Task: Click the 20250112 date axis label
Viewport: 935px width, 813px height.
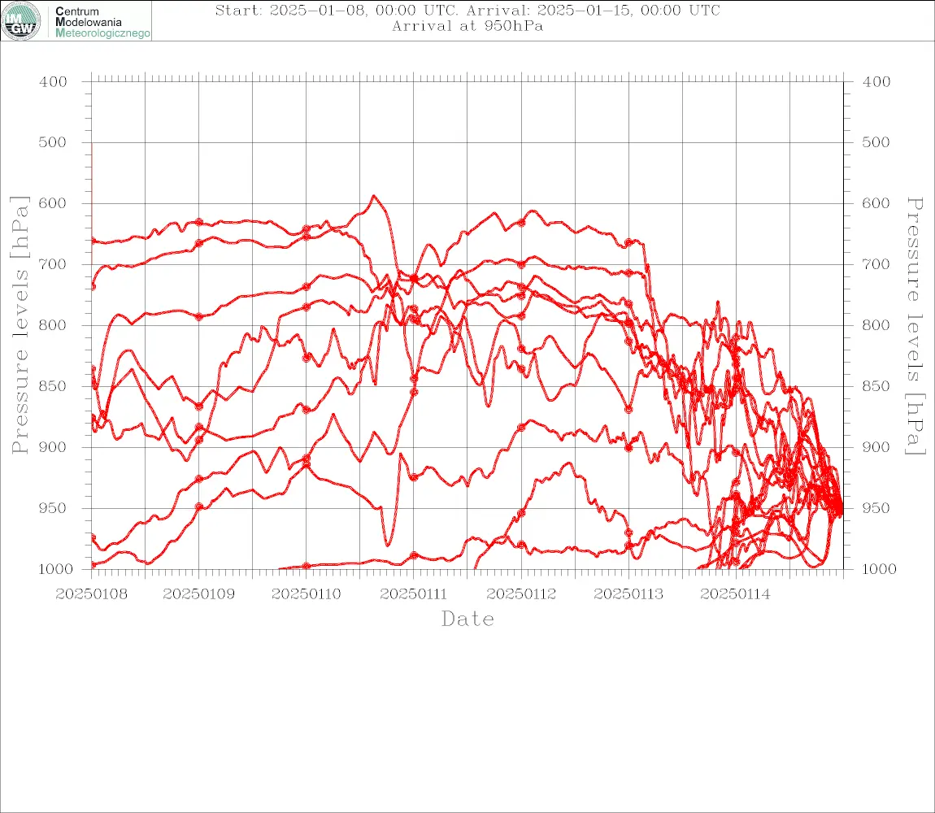Action: click(521, 594)
